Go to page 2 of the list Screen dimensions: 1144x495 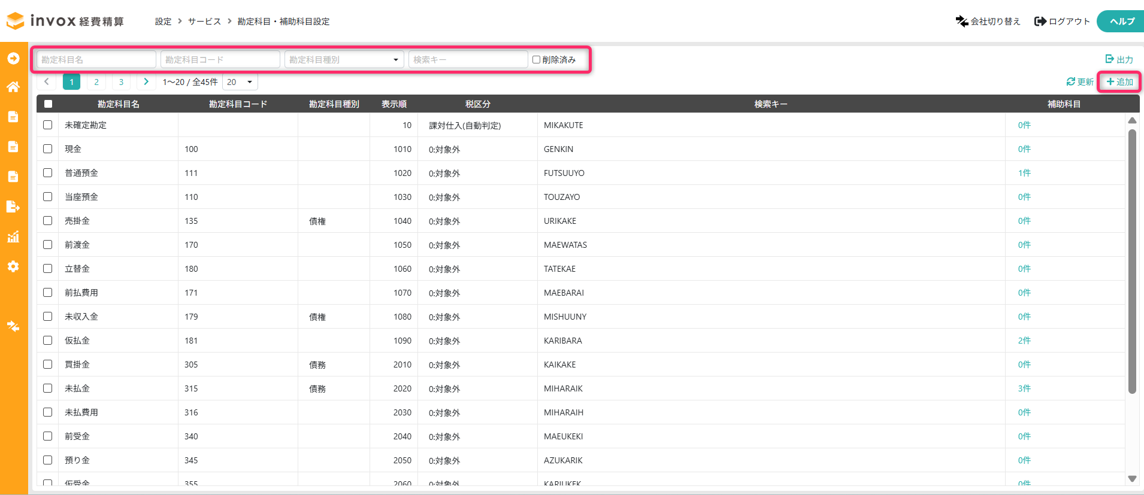pyautogui.click(x=96, y=82)
